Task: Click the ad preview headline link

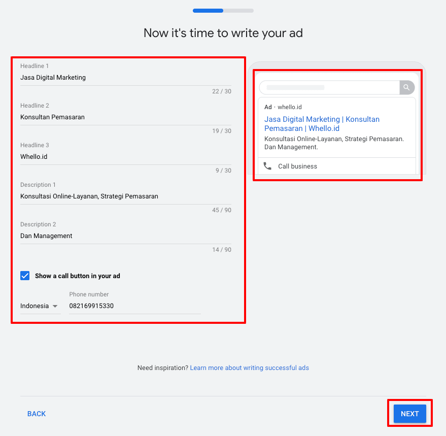Action: [322, 124]
